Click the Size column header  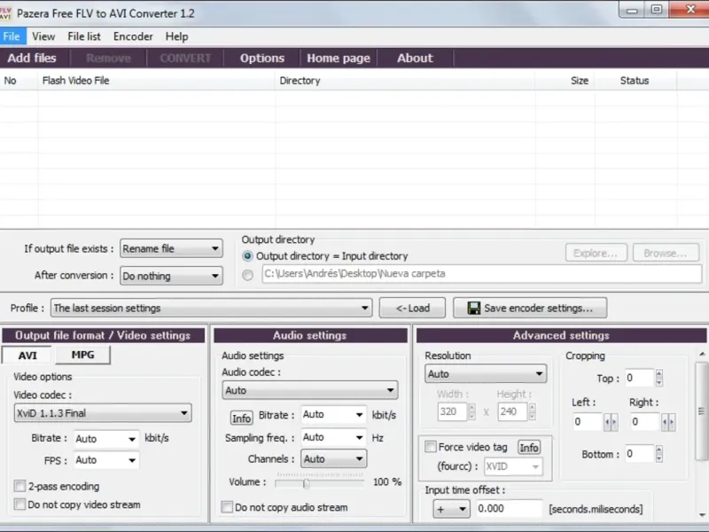point(565,81)
